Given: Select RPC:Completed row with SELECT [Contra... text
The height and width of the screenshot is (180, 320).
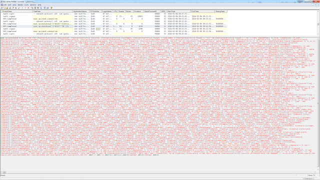Looking at the screenshot, I should 114,24.
